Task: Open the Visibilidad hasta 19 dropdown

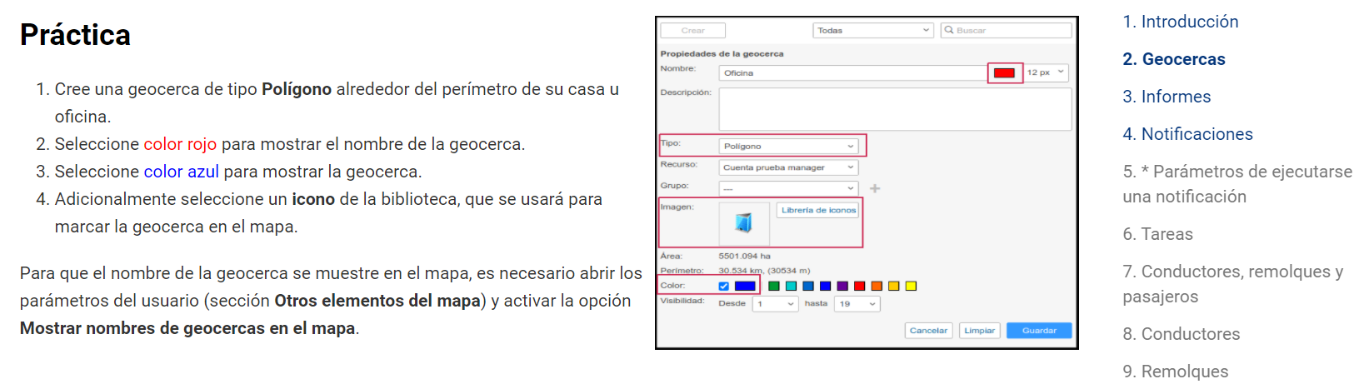Action: click(x=857, y=304)
